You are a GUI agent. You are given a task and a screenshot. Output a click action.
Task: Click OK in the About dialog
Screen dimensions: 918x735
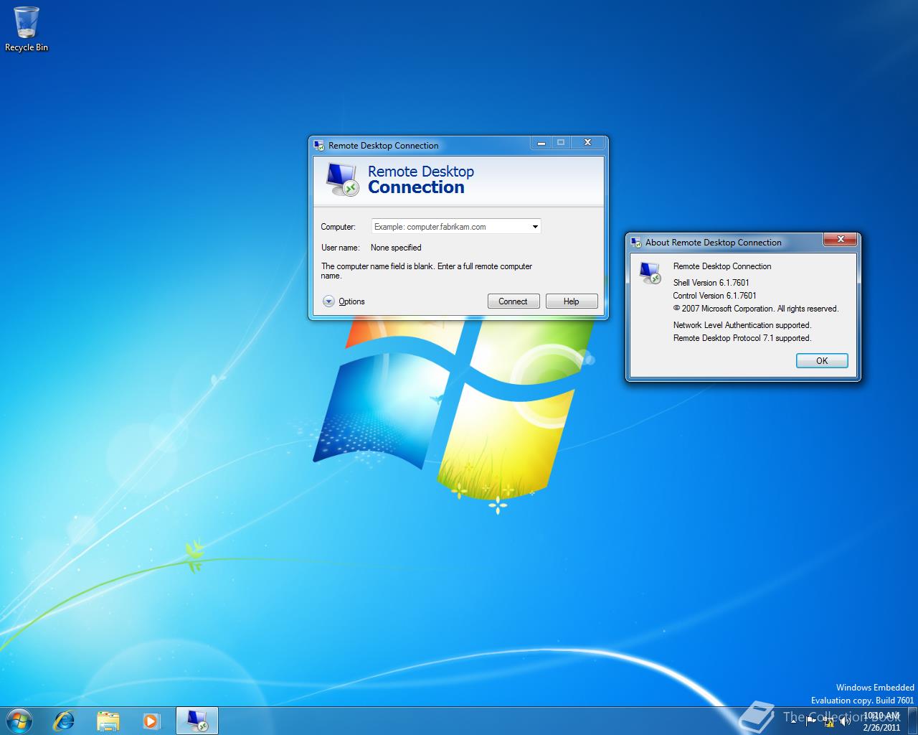pyautogui.click(x=822, y=361)
